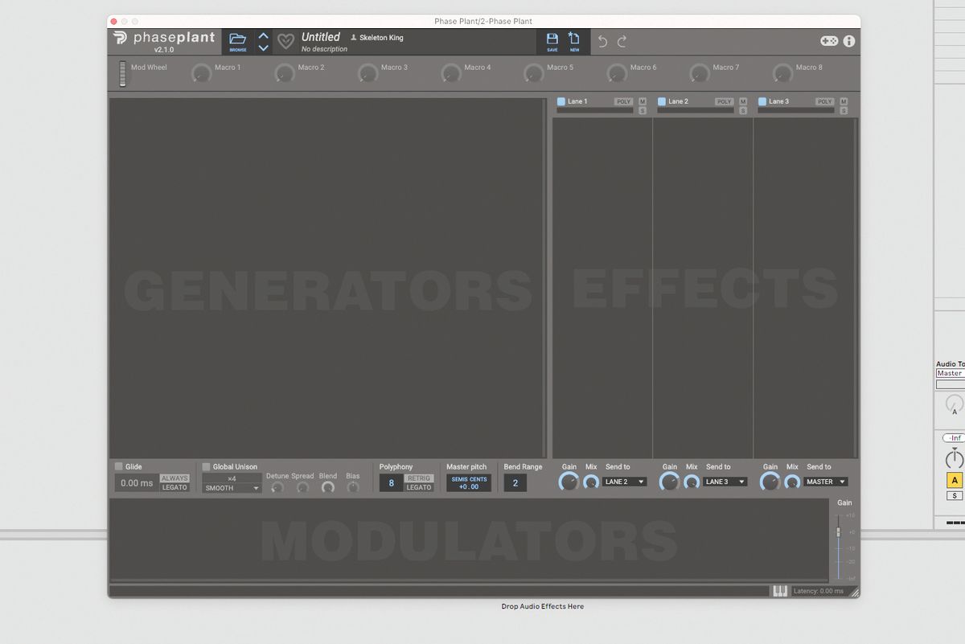Mark the preset as favorite with the heart
The width and height of the screenshot is (965, 644).
click(285, 40)
